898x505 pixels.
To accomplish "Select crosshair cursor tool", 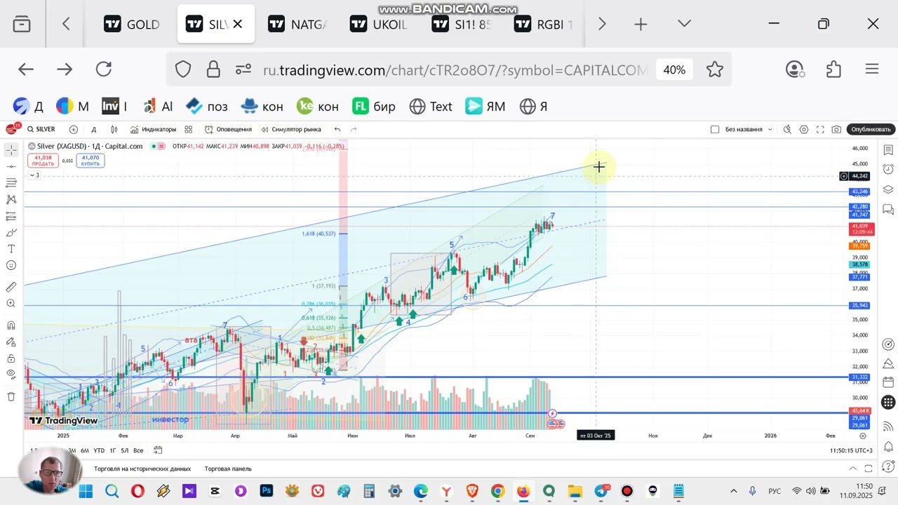I will (11, 150).
